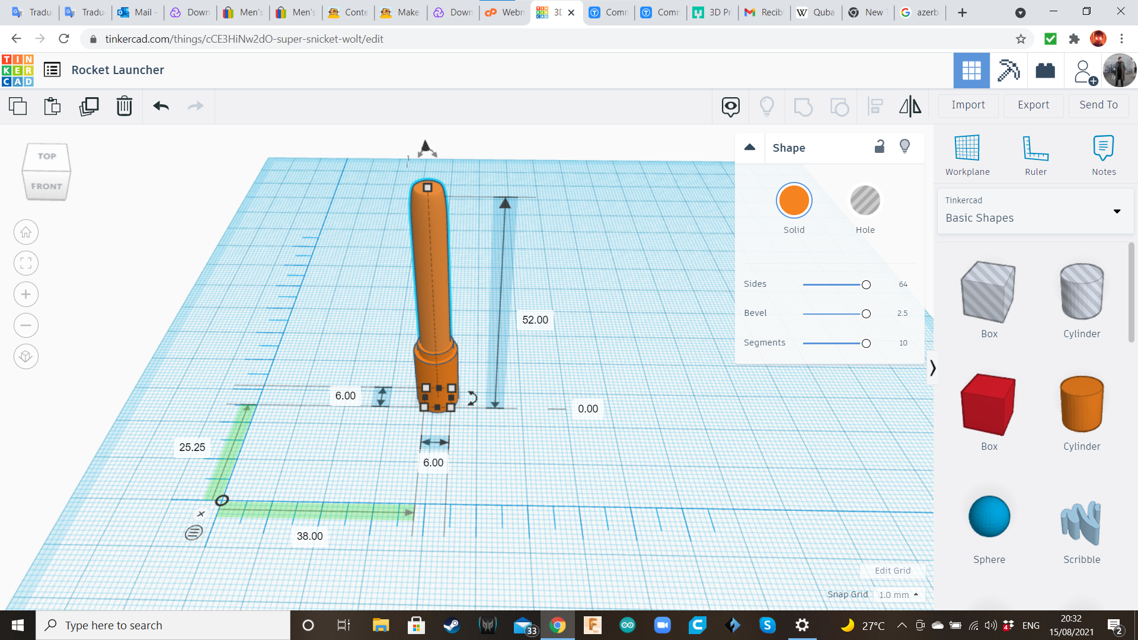Expand the Basic Shapes library dropdown
The image size is (1138, 640).
pos(1117,211)
